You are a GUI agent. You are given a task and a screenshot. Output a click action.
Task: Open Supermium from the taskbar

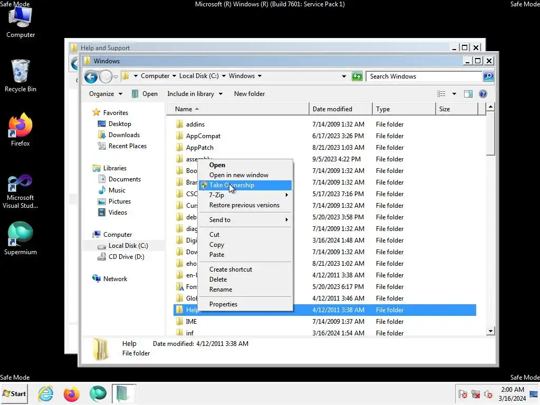click(98, 393)
